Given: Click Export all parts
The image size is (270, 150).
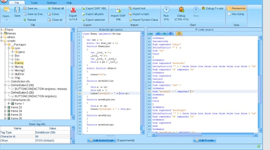Looking at the screenshot, I should tap(93, 14).
